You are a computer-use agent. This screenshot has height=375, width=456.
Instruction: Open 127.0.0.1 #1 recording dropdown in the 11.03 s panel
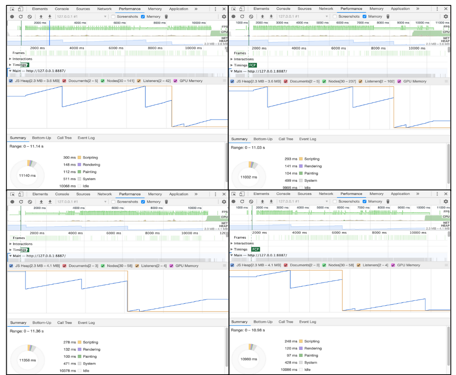[x=303, y=16]
